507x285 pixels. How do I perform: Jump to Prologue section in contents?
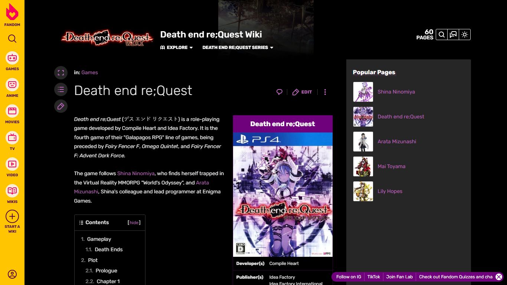click(106, 271)
